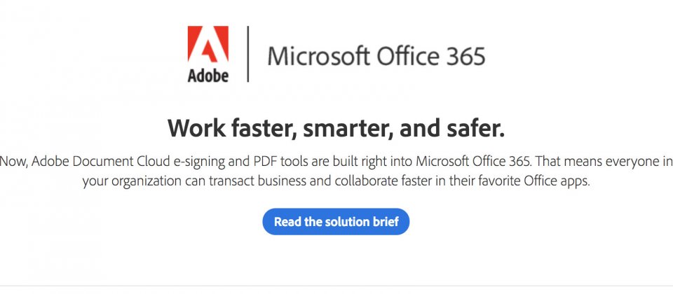Click "safer." at the end of the headline
Image resolution: width=673 pixels, height=294 pixels.
pyautogui.click(x=474, y=129)
